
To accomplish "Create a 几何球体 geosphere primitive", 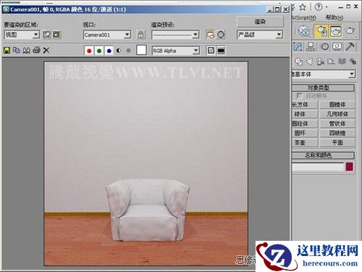I will 337,114.
